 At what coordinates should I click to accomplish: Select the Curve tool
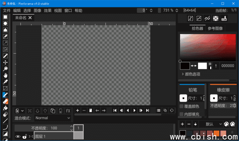(x=5, y=127)
